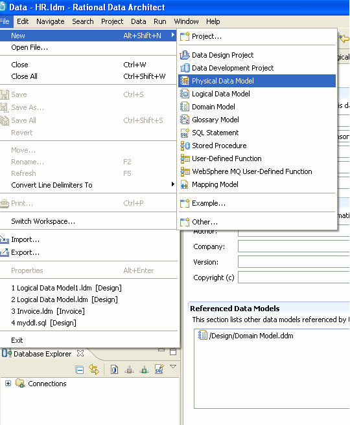Create a new Data Development Project

click(257, 68)
